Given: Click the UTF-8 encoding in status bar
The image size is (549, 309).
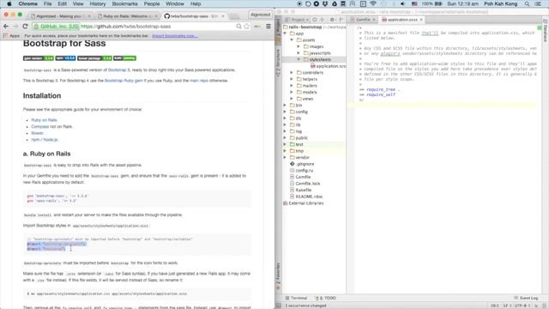Looking at the screenshot, I should [x=522, y=306].
